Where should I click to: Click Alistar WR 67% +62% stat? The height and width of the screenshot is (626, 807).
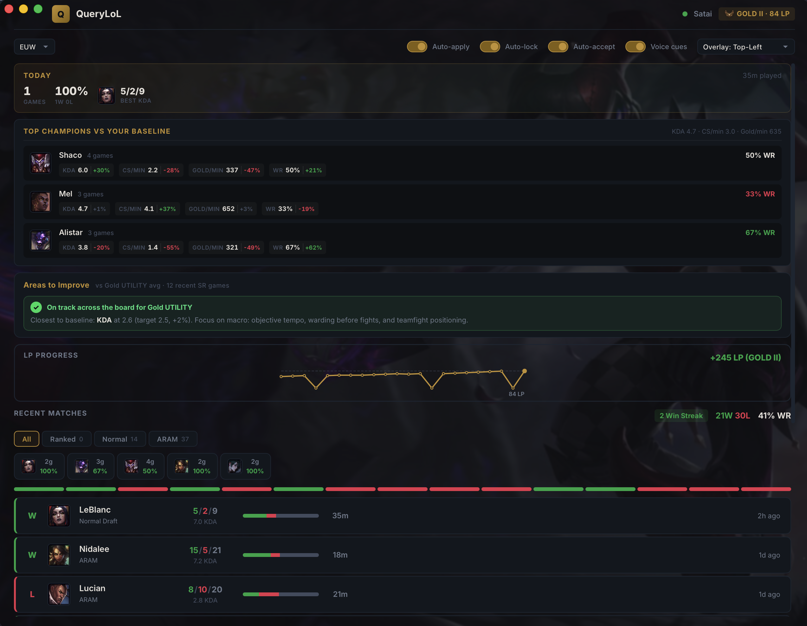(x=297, y=247)
